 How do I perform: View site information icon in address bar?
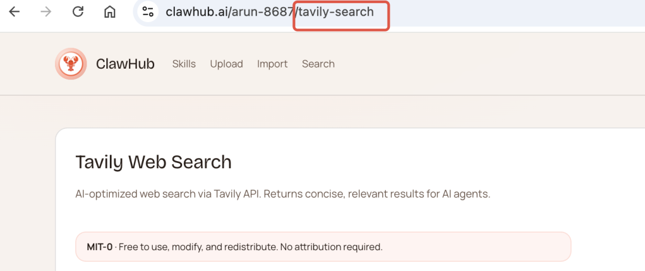(148, 12)
